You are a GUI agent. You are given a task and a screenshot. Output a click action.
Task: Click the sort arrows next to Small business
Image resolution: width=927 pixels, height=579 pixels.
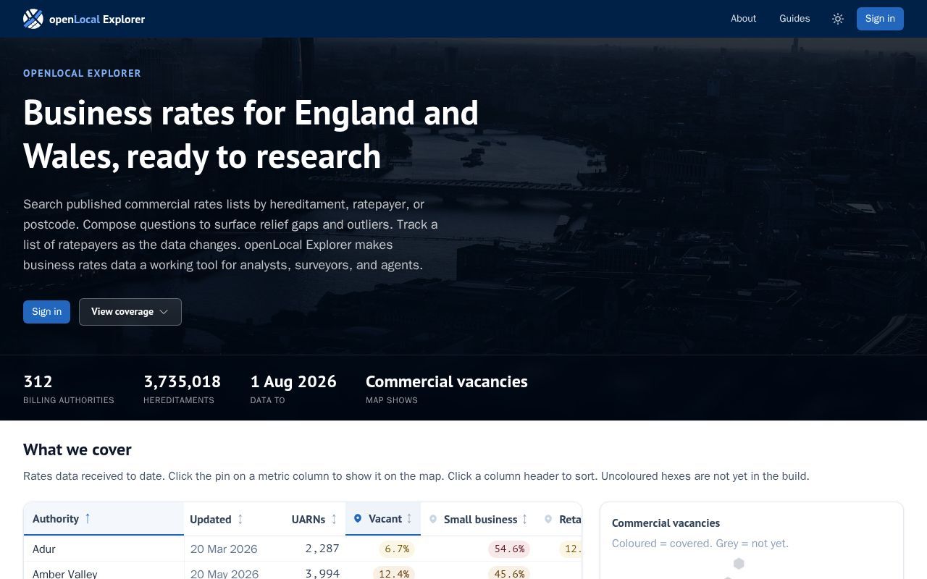point(525,519)
